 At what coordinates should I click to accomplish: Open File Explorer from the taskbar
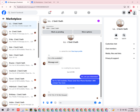(27, 110)
